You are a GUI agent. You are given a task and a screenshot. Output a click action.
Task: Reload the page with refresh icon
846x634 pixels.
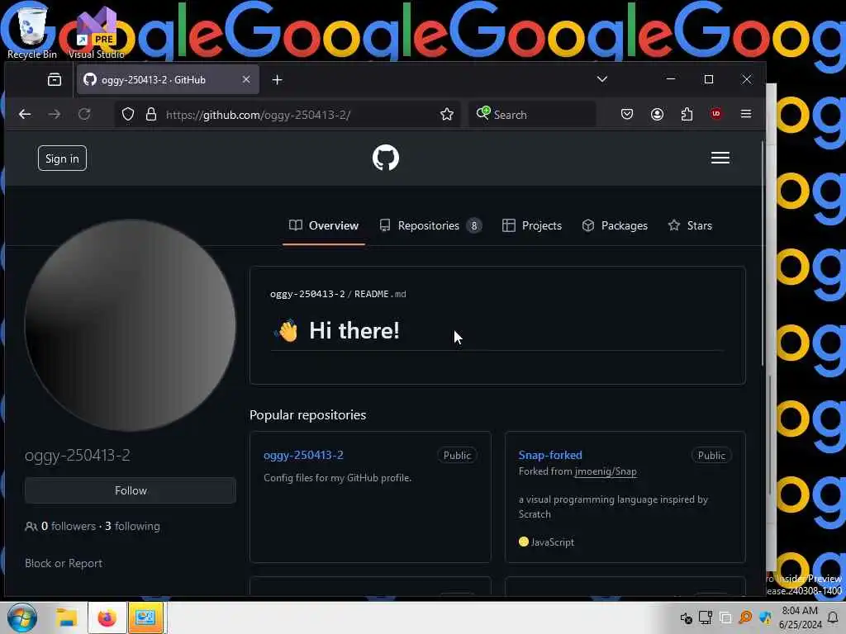pos(84,114)
